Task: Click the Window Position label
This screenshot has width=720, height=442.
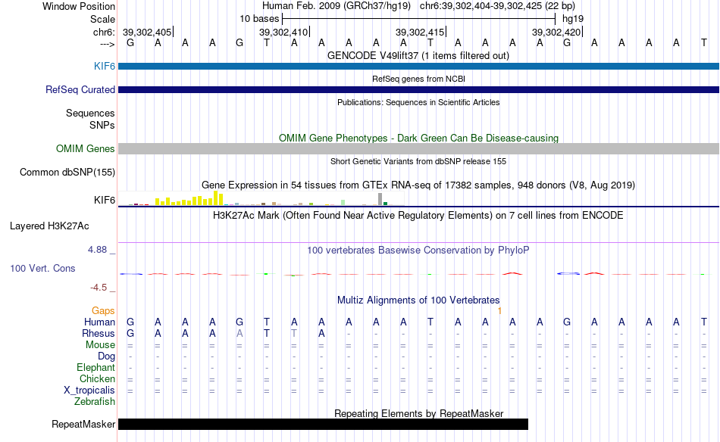Action: (79, 6)
